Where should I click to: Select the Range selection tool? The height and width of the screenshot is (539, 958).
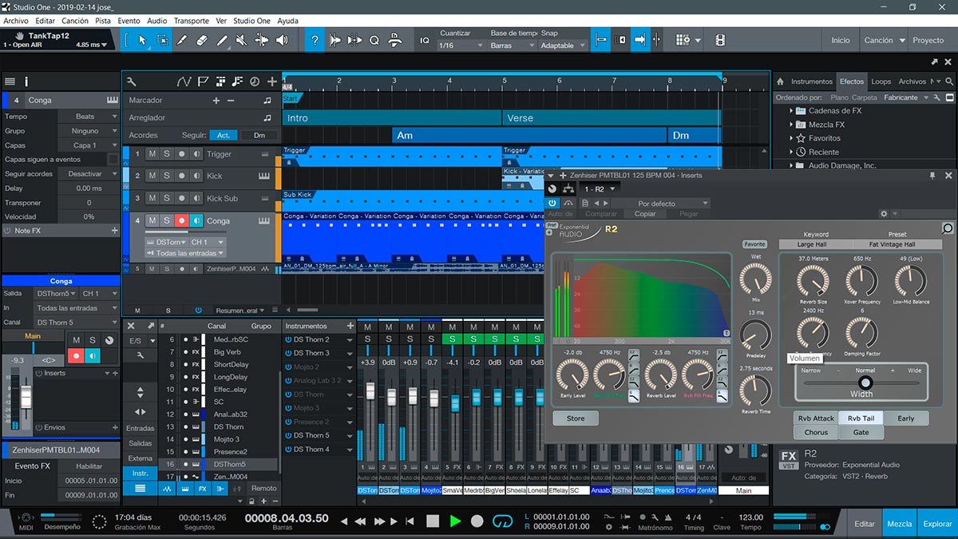[x=163, y=40]
